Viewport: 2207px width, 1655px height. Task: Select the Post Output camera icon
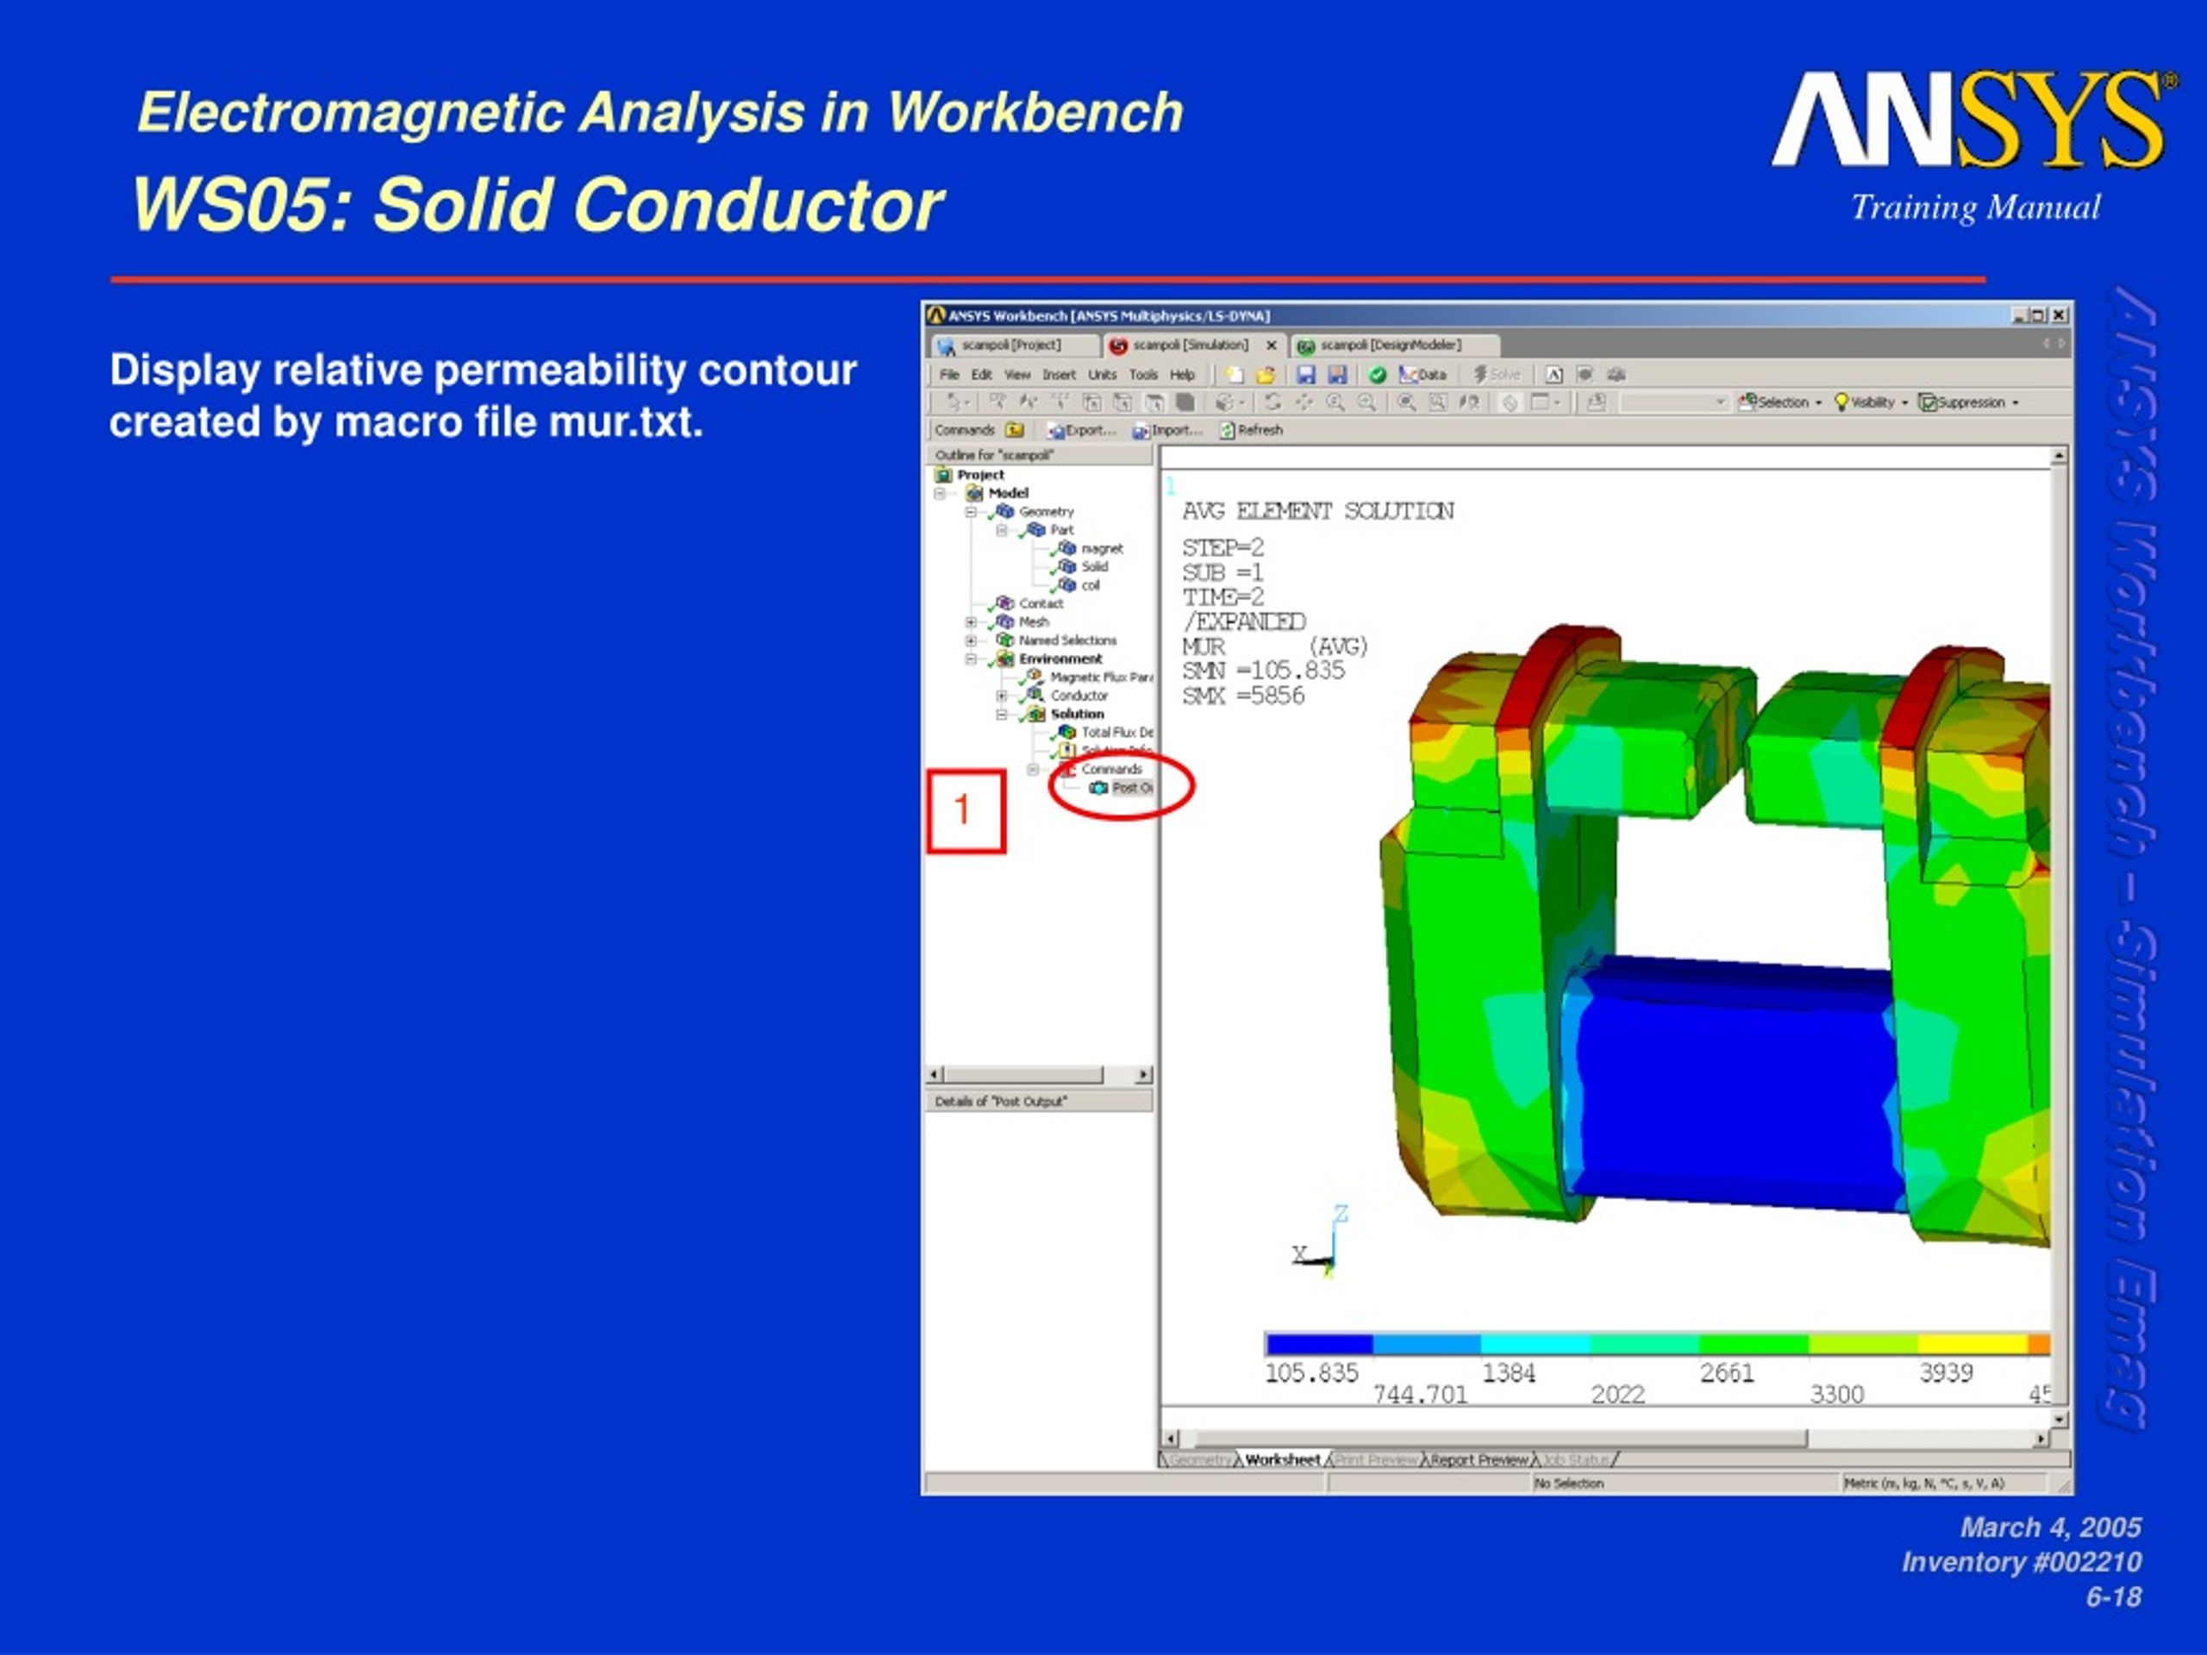pos(1098,788)
